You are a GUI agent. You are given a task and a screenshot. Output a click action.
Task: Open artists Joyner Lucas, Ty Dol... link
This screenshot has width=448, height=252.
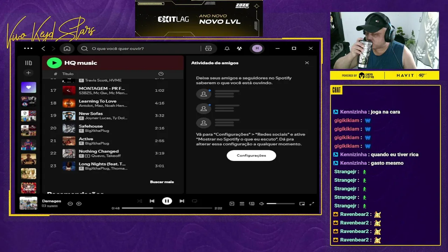tap(106, 118)
